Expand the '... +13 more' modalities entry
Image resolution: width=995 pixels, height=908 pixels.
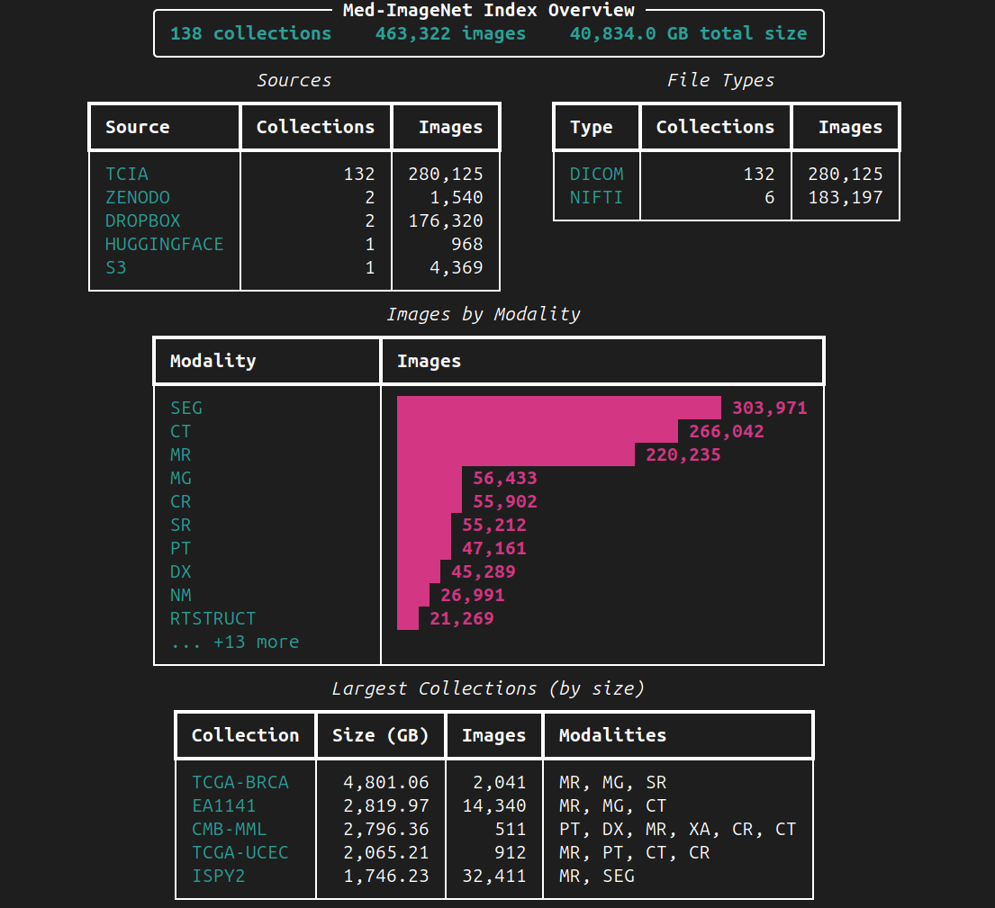point(234,642)
